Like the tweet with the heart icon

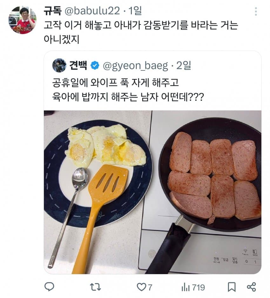coord(141,287)
